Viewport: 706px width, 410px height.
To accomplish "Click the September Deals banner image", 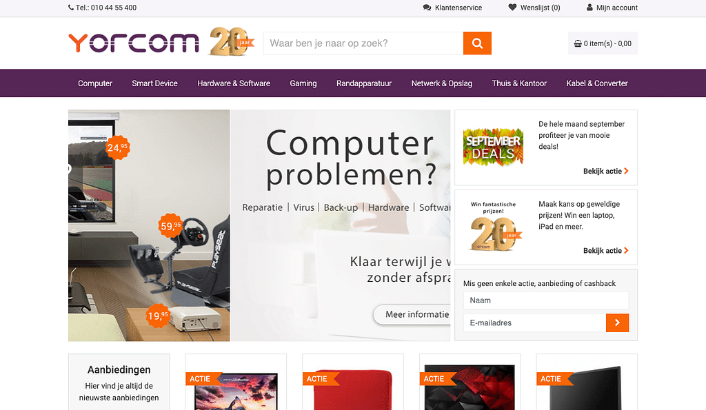I will click(x=493, y=147).
